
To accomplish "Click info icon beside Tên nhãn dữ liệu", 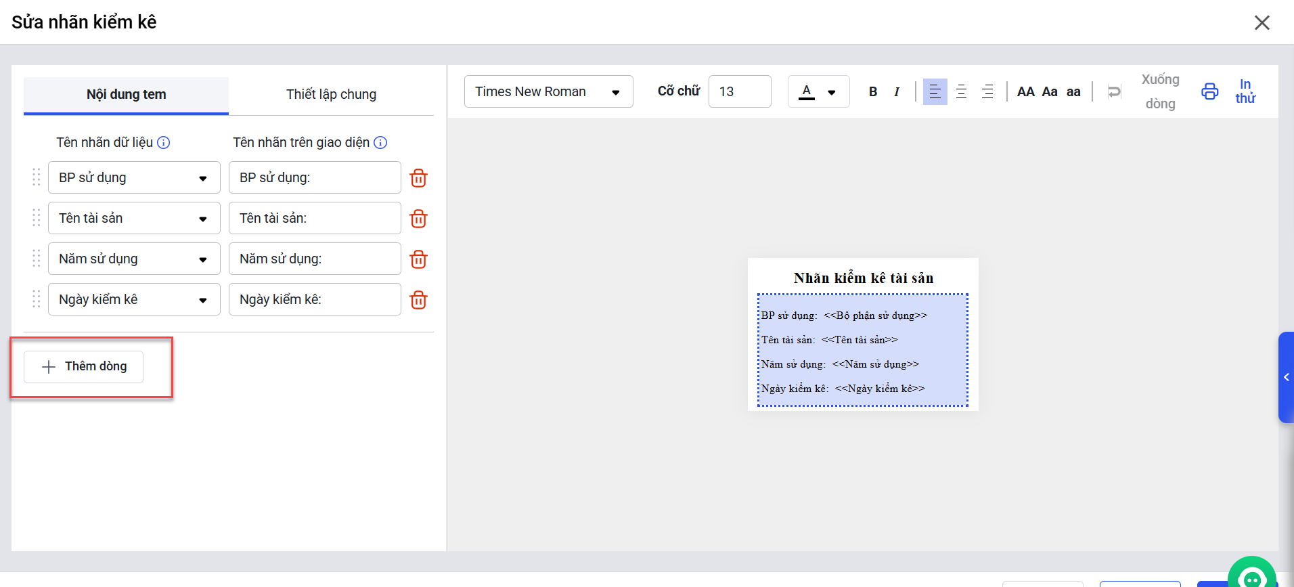I will point(164,142).
